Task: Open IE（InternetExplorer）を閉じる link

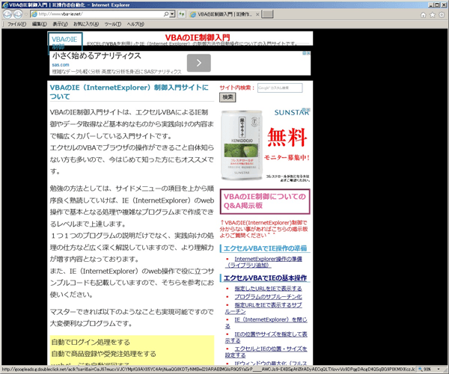Action: point(266,323)
